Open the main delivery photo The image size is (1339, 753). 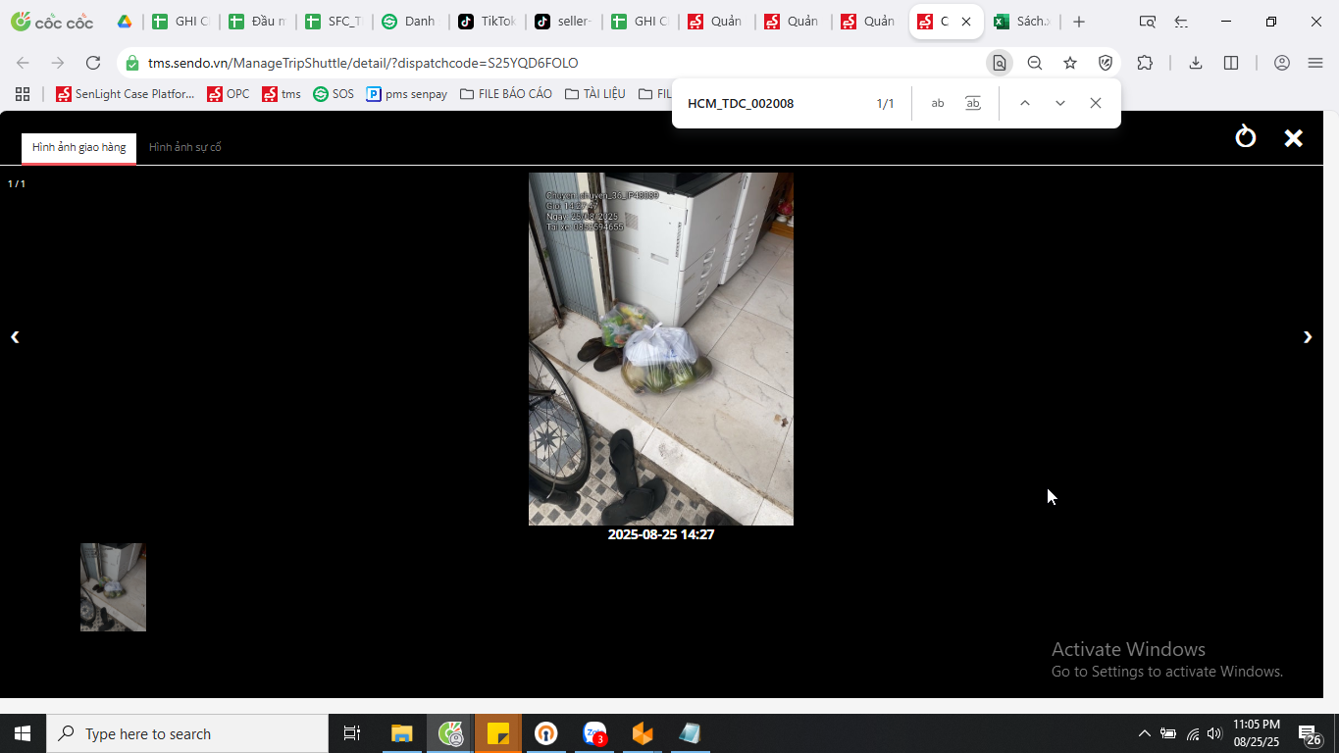661,349
